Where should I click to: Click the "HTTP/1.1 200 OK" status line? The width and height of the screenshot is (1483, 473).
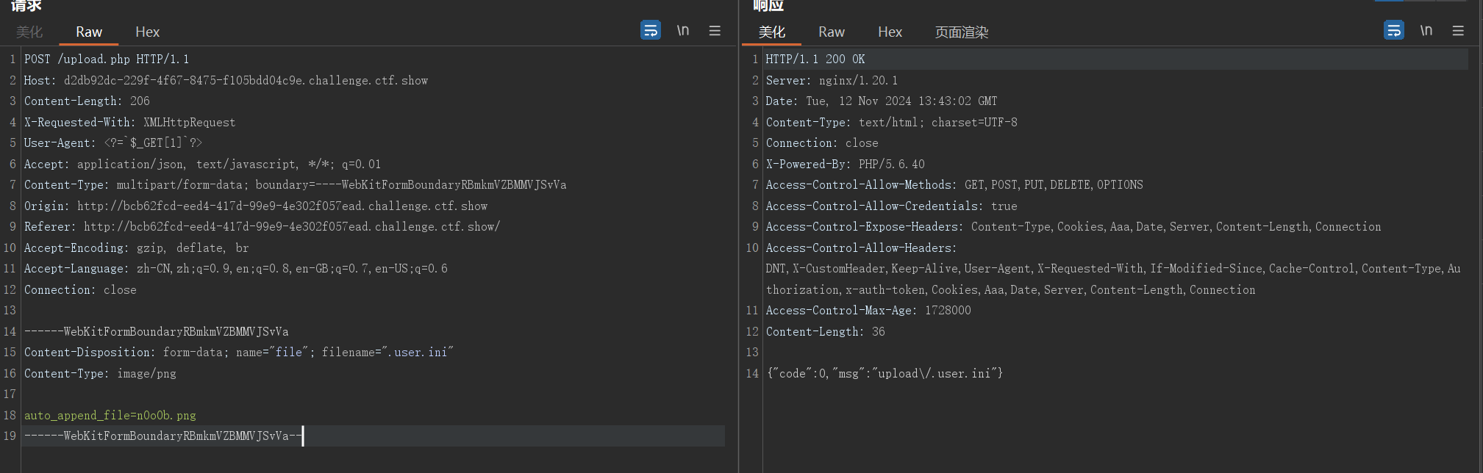point(815,59)
